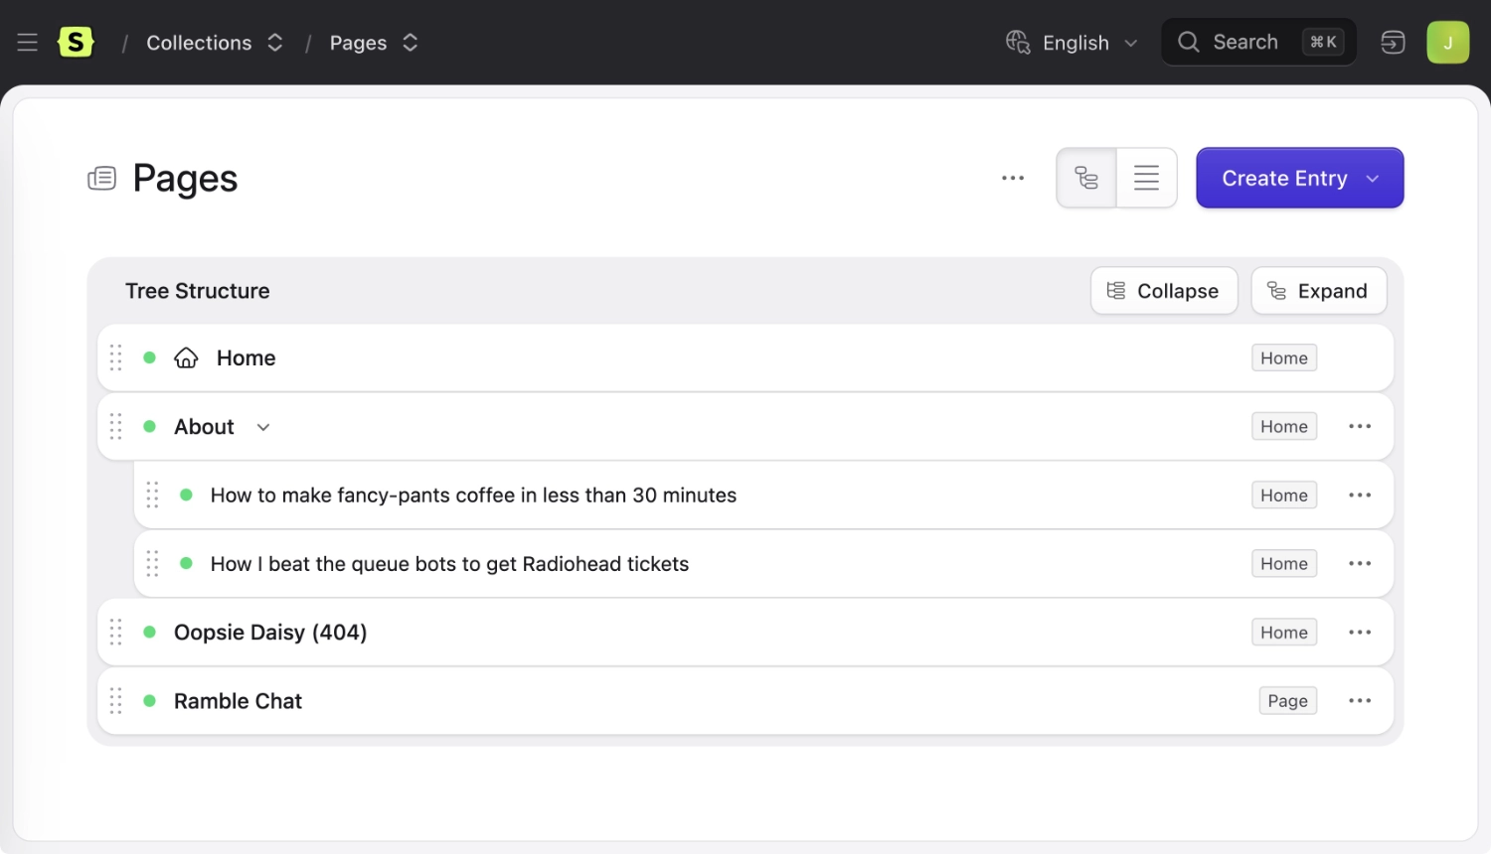Switch to list view layout
The image size is (1491, 854).
tap(1146, 179)
